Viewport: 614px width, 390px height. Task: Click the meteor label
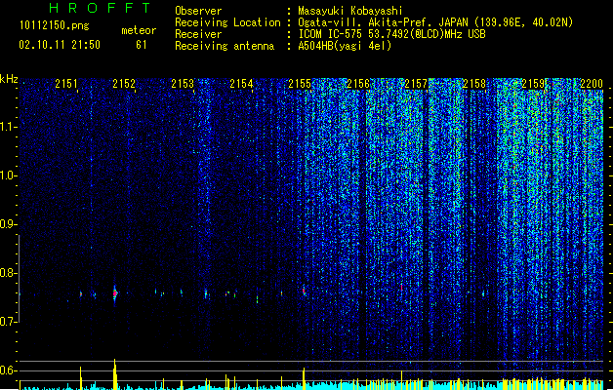coord(139,30)
